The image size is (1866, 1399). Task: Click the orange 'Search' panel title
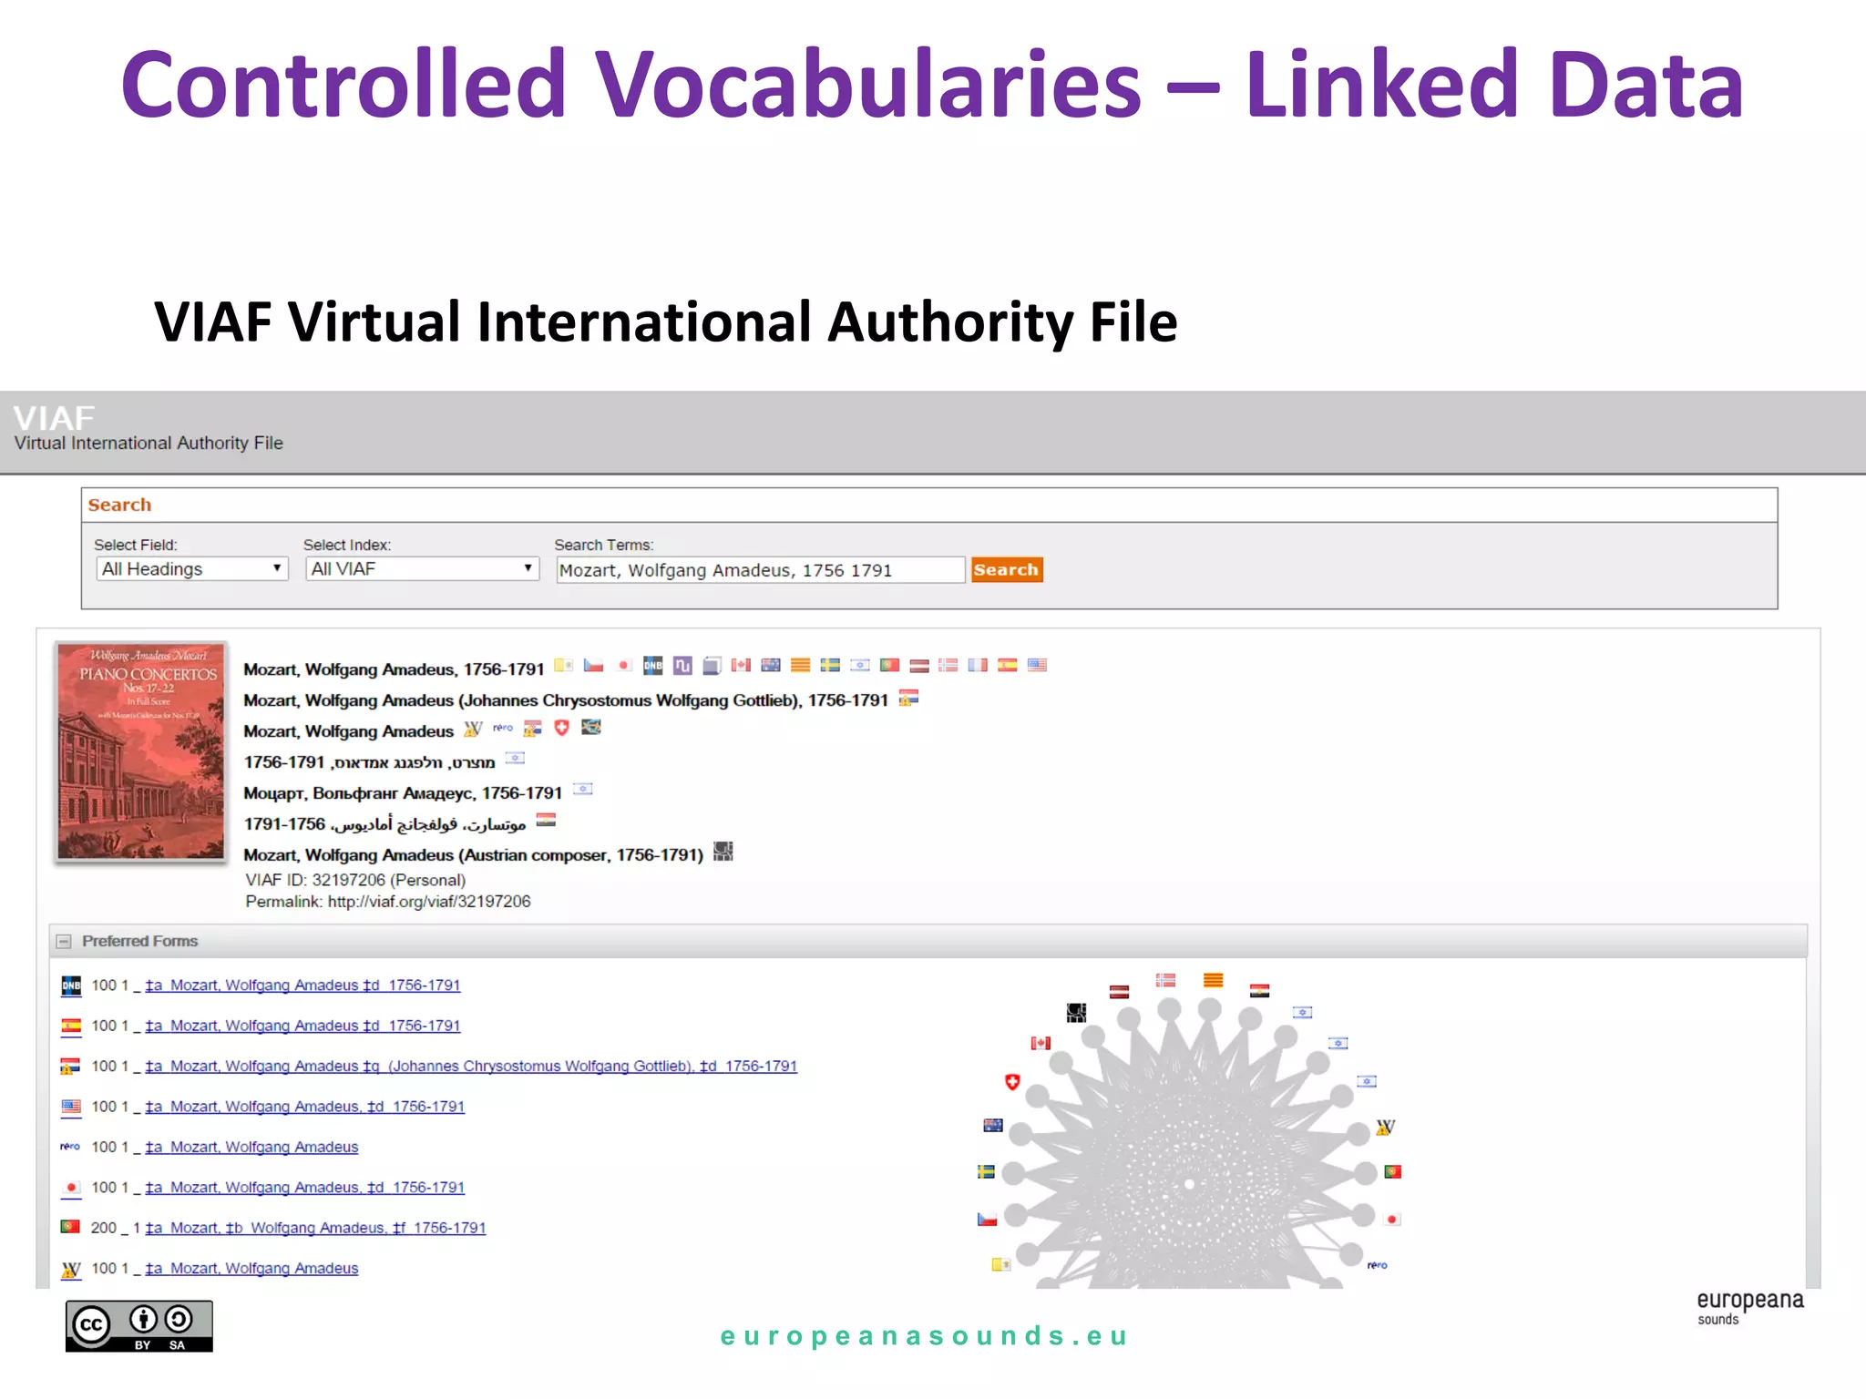[x=119, y=505]
